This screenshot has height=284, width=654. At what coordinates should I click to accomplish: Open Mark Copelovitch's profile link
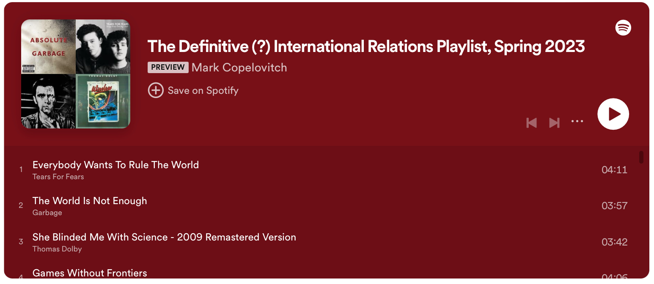[239, 67]
